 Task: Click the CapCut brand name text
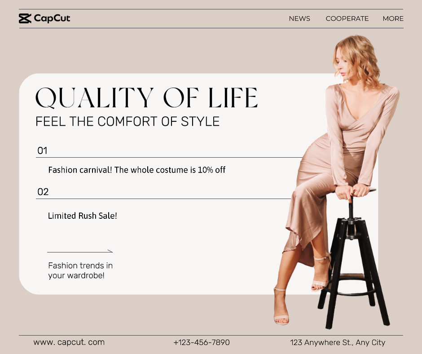click(52, 18)
